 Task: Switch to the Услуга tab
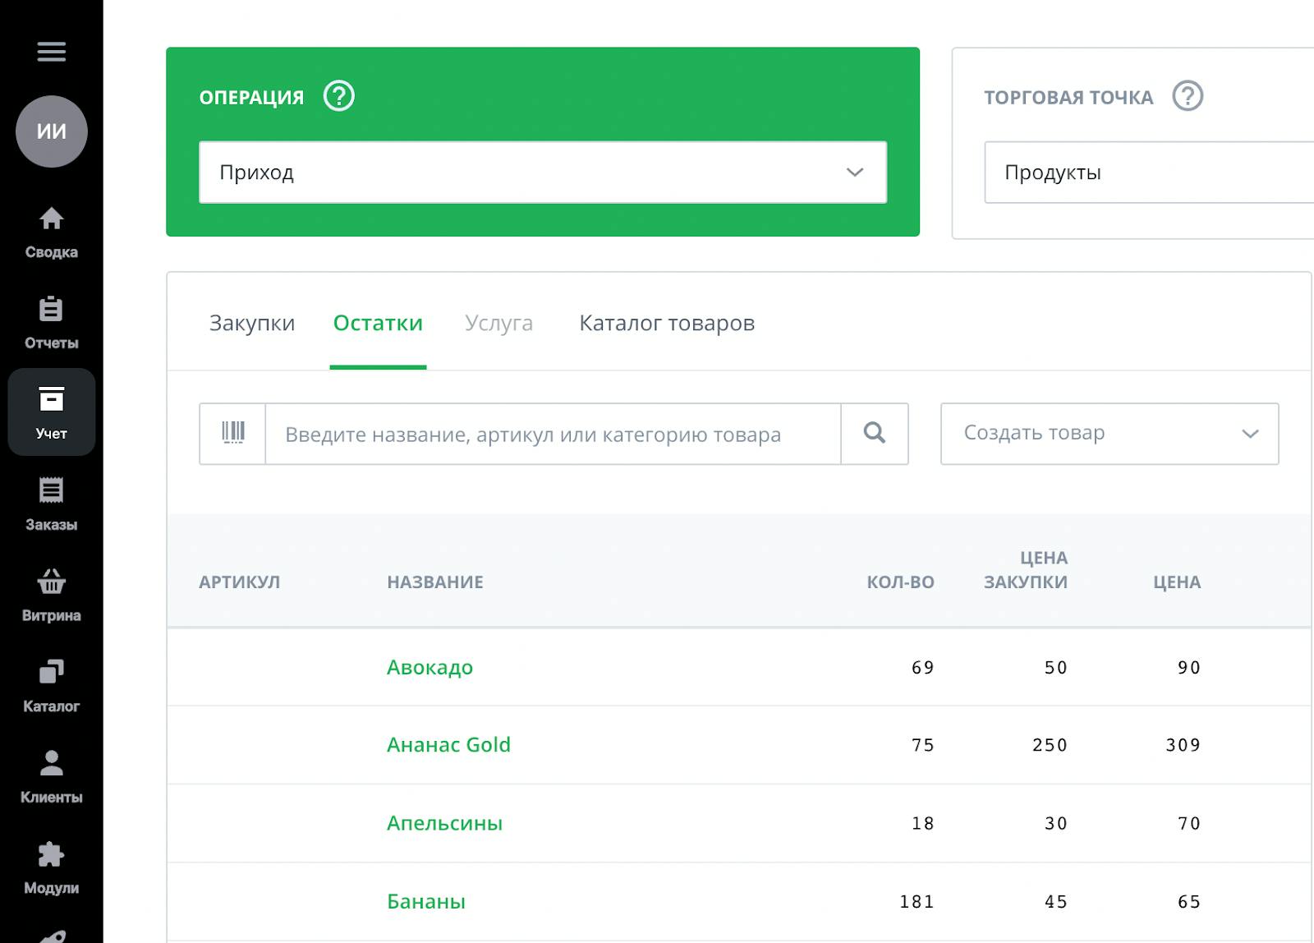[x=498, y=323]
